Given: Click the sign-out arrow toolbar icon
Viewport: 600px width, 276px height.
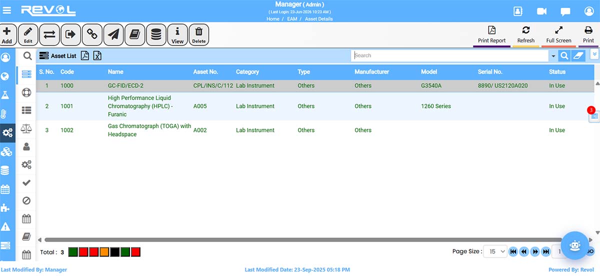Looking at the screenshot, I should click(70, 34).
